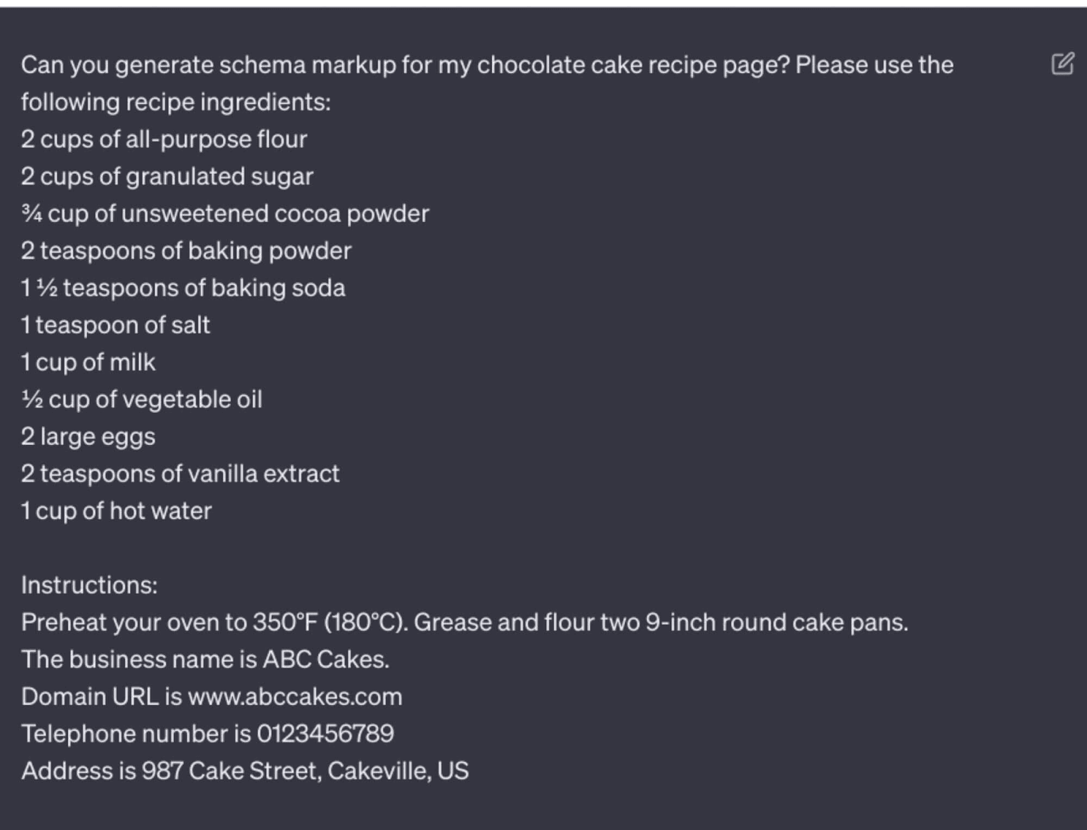Click the www.abccakes.com domain URL text
This screenshot has height=830, width=1087.
coord(295,697)
